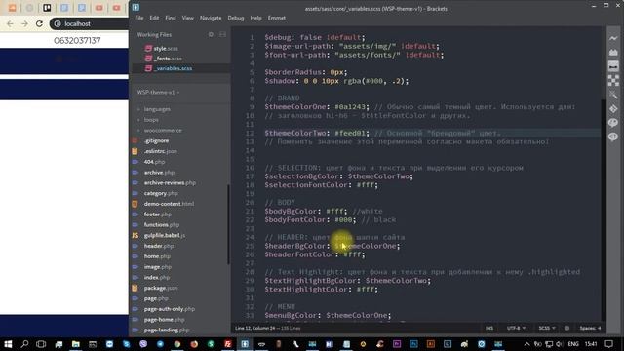Open the Edit menu
The height and width of the screenshot is (351, 624).
click(x=154, y=18)
